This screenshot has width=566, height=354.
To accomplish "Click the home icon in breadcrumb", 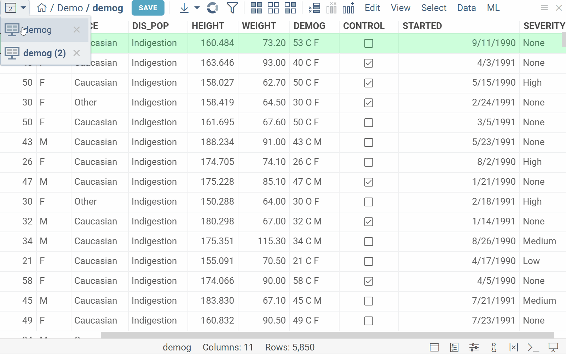I will point(42,8).
